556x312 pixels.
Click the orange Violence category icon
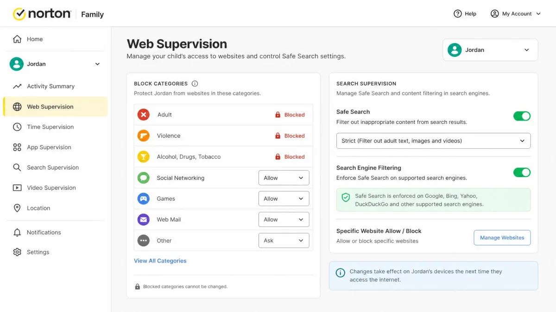tap(144, 136)
